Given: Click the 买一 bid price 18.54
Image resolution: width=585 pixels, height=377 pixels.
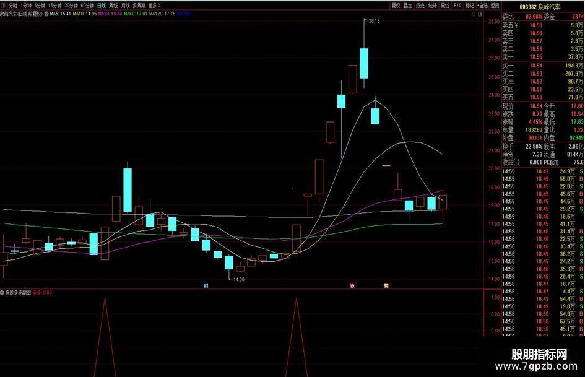Looking at the screenshot, I should [535, 66].
